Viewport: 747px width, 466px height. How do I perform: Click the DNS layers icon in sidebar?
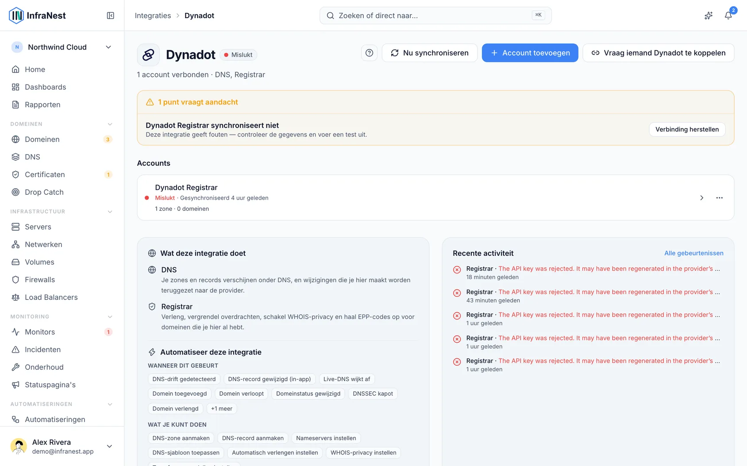15,157
